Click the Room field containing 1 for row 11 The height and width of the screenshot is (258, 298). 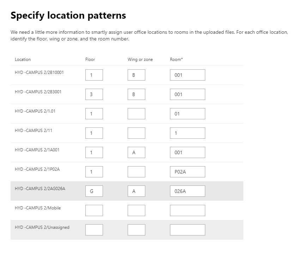pyautogui.click(x=187, y=133)
